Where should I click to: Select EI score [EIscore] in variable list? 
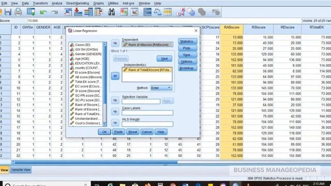click(85, 72)
